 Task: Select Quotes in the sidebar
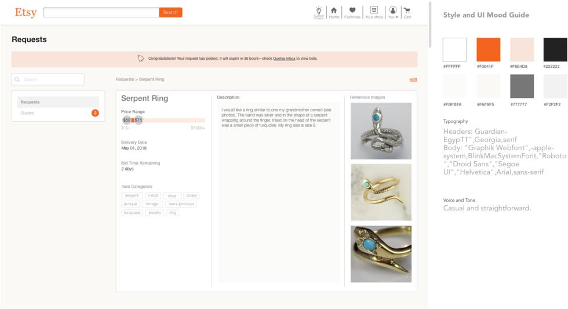point(27,113)
